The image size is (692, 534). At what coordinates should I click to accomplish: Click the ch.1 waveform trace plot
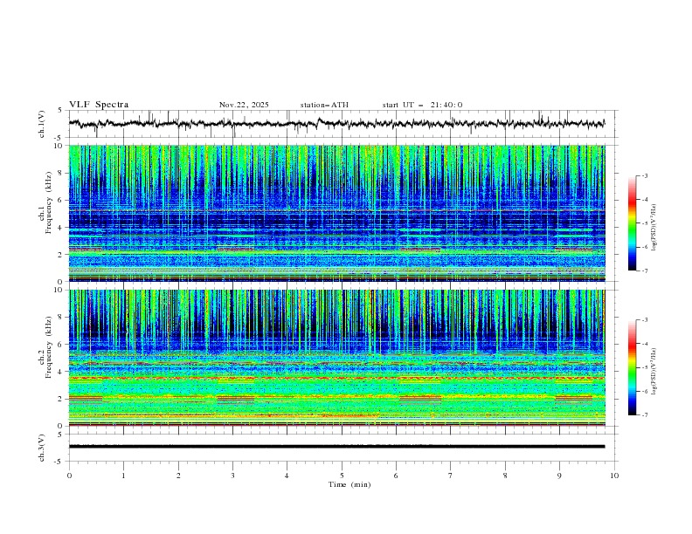coord(337,124)
